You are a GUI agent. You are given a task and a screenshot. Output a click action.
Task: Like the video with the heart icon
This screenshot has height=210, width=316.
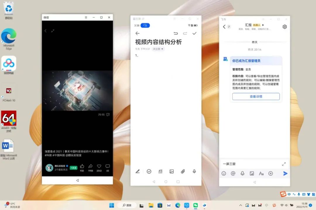[x=99, y=166]
